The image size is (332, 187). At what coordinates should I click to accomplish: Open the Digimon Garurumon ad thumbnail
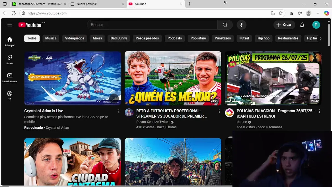point(72,78)
